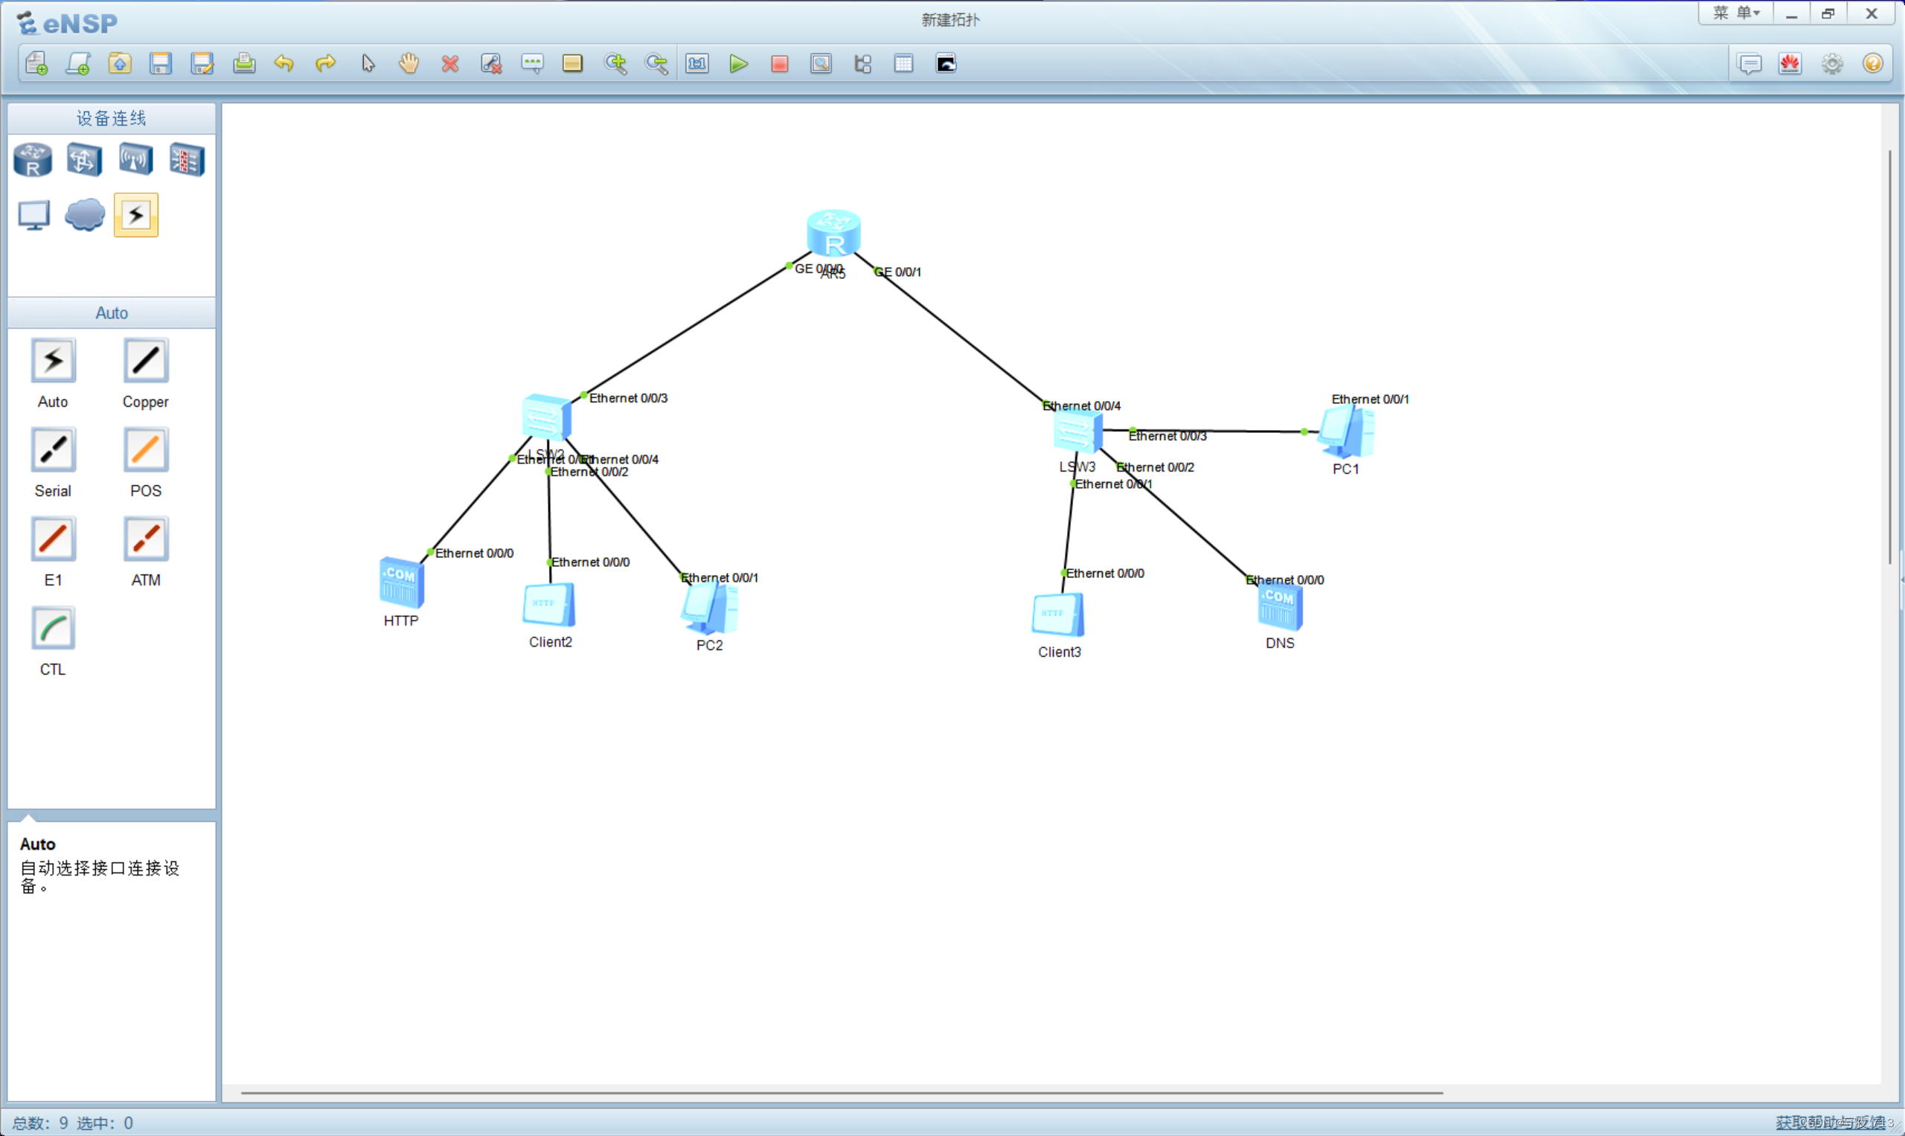Select the Router device category
Screen dimensions: 1905x1136
33,160
